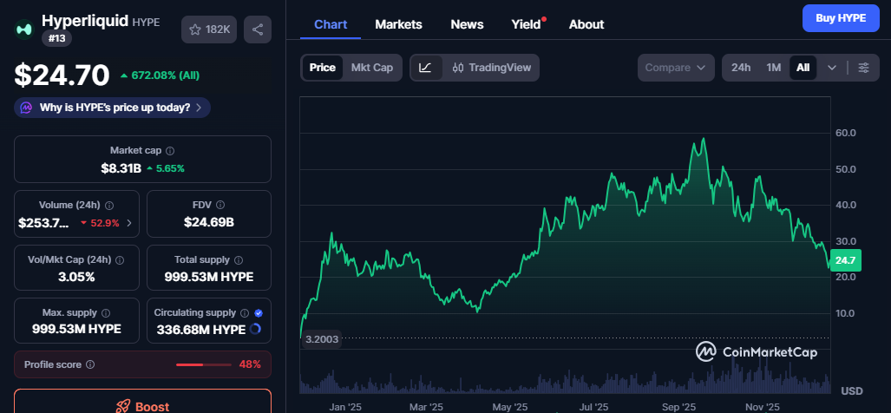Click the Buy HYPE button

(840, 17)
